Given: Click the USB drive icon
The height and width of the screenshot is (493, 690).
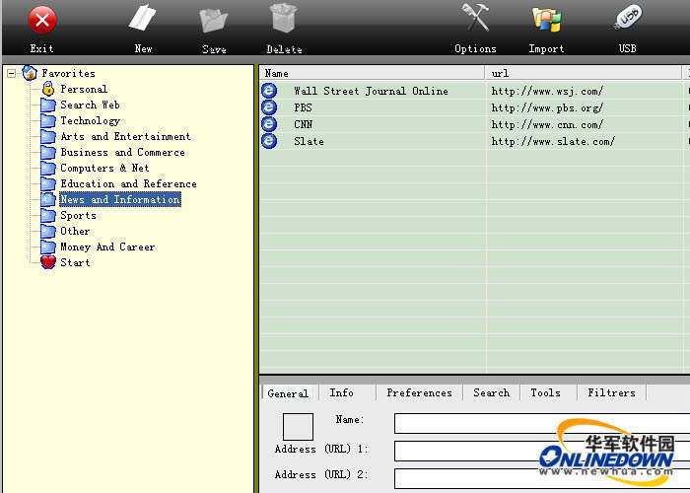Looking at the screenshot, I should pos(628,18).
